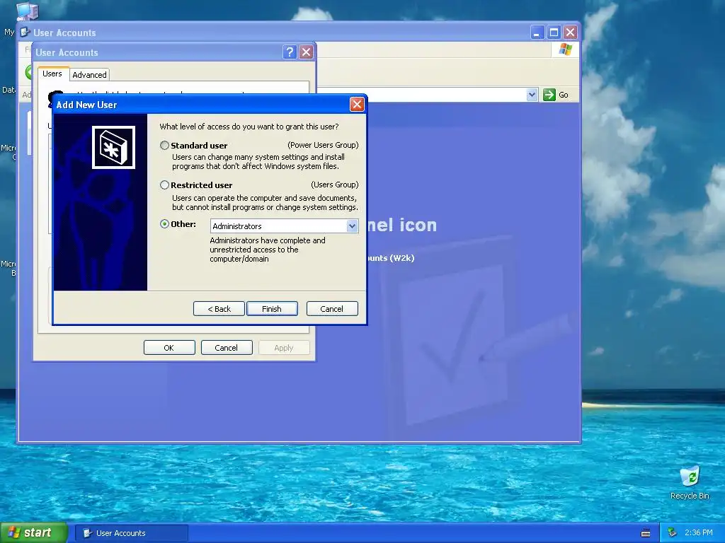Screen dimensions: 725x543
Task: Select the Standard user radio button
Action: coord(164,146)
